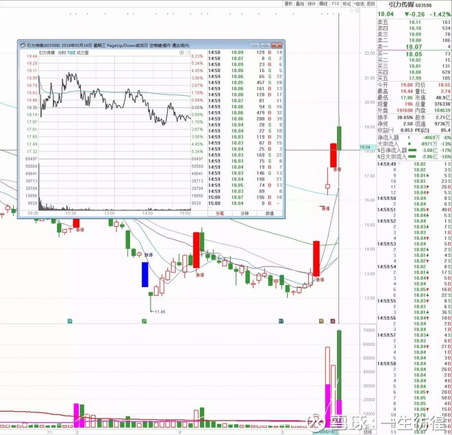
Task: Click the diamond icon at chart top-right
Action: (352, 11)
